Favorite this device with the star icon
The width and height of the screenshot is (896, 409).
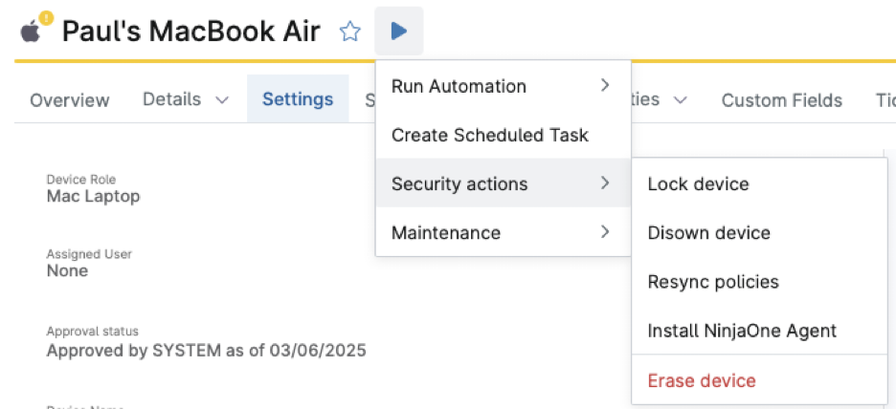[x=350, y=32]
